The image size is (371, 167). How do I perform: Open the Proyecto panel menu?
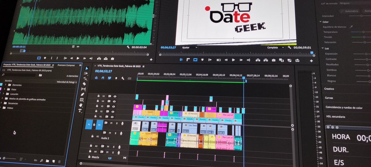(53, 65)
